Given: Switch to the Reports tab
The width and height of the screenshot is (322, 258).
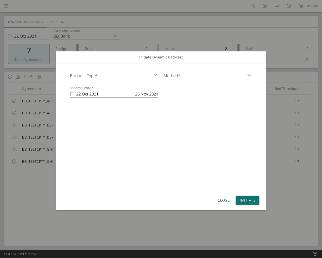Looking at the screenshot, I should 57,22.
